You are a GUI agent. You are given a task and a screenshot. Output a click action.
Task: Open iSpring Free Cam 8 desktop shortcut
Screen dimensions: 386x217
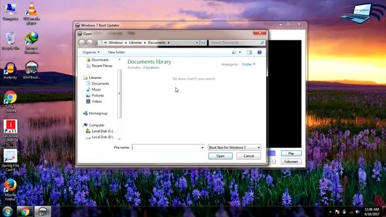point(10,160)
